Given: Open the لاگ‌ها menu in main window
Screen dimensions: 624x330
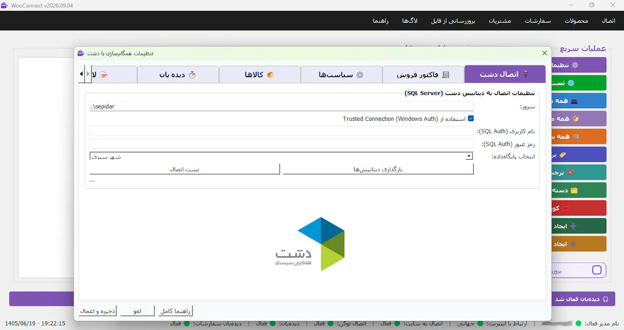Looking at the screenshot, I should pos(410,21).
